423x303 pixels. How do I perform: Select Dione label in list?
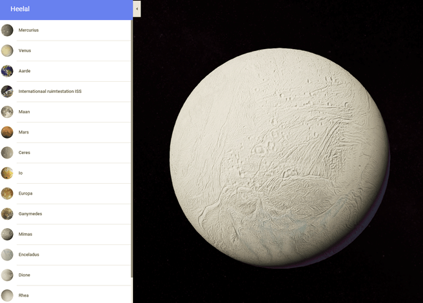point(25,275)
